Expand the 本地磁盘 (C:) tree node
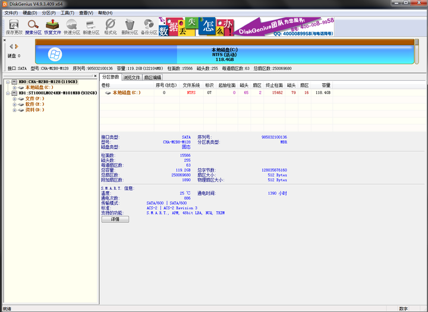The width and height of the screenshot is (428, 312). (14, 87)
